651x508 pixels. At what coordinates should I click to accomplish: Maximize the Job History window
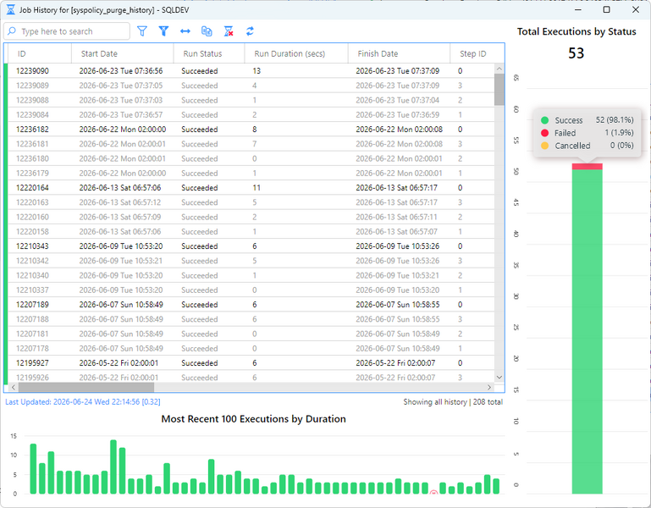tap(607, 9)
